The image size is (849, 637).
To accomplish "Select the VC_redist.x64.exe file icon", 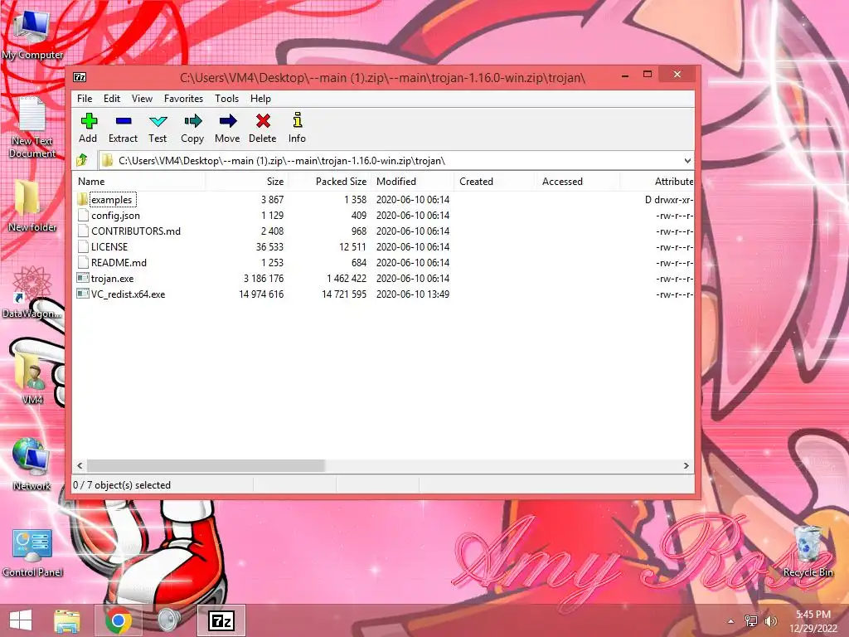I will pos(83,294).
